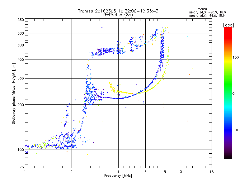Click the x-axis tick label '1'

coord(25,172)
